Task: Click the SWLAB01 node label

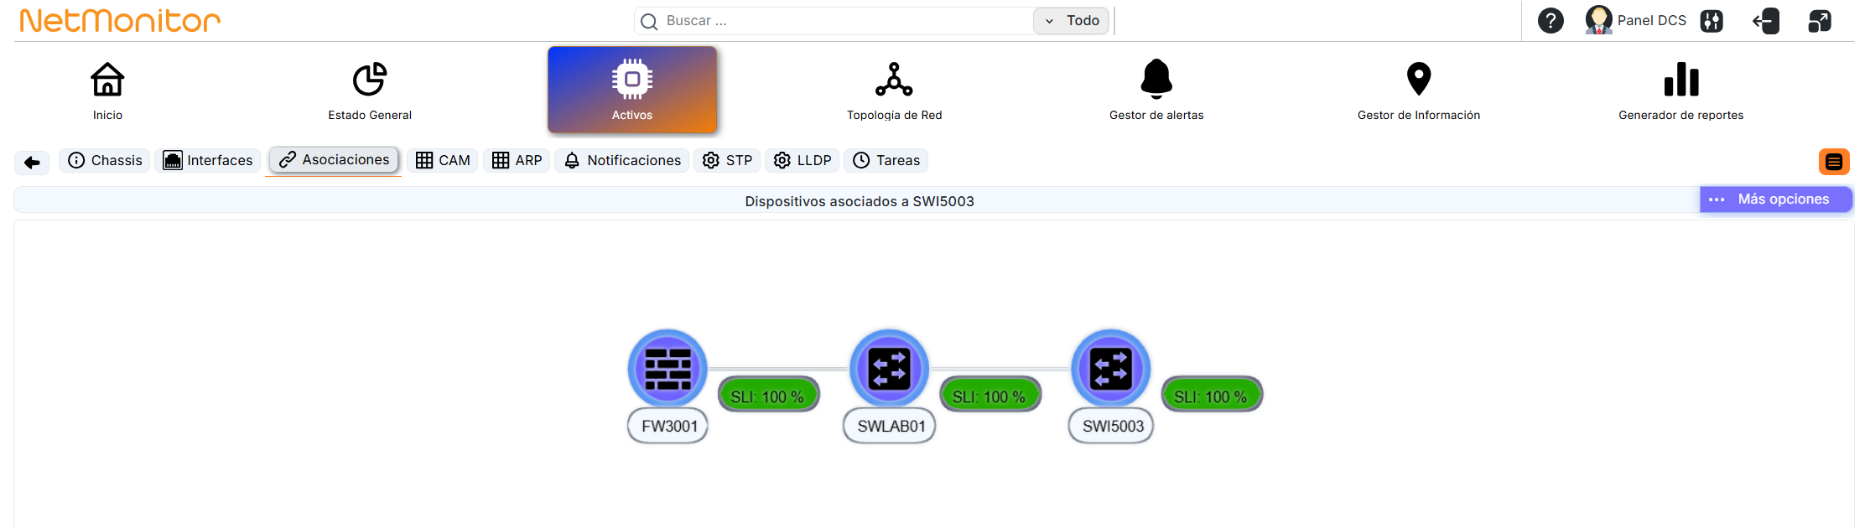Action: (890, 426)
